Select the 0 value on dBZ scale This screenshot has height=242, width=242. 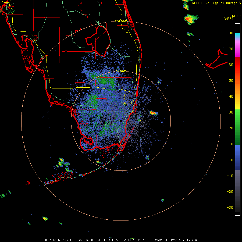pos(232,160)
